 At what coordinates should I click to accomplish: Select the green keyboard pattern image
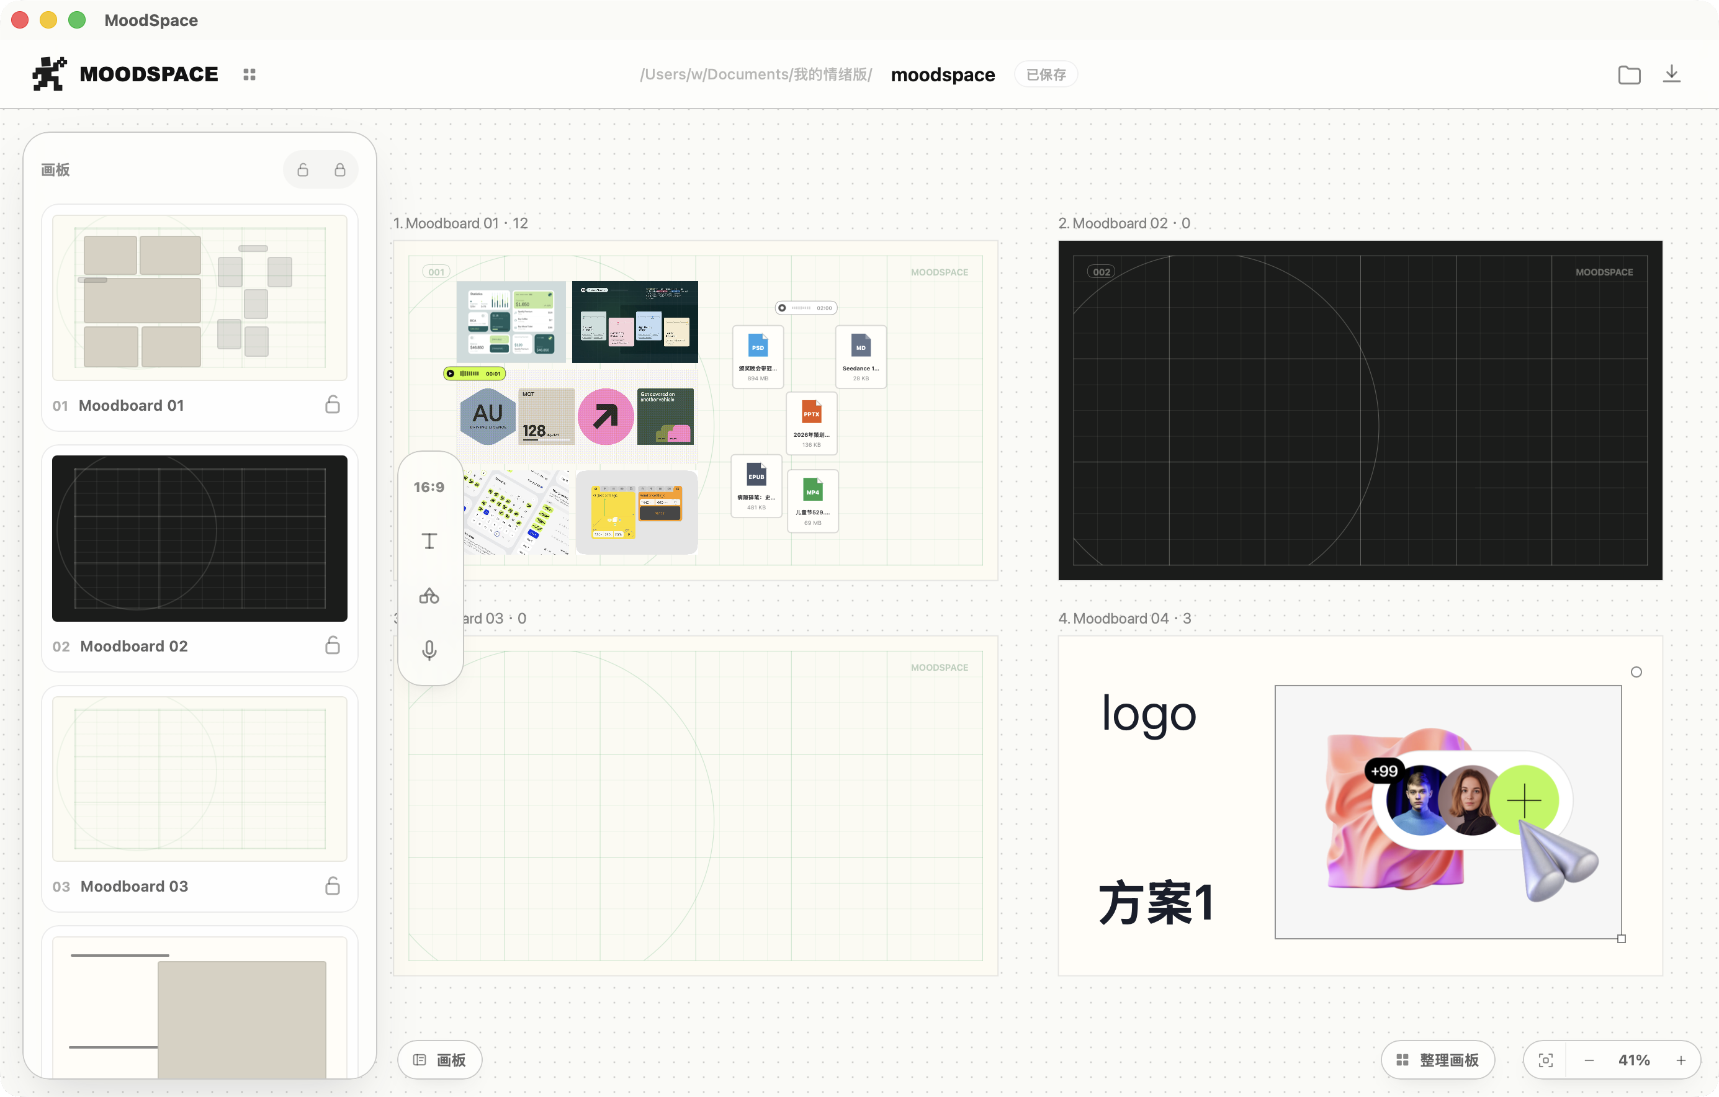coord(516,512)
